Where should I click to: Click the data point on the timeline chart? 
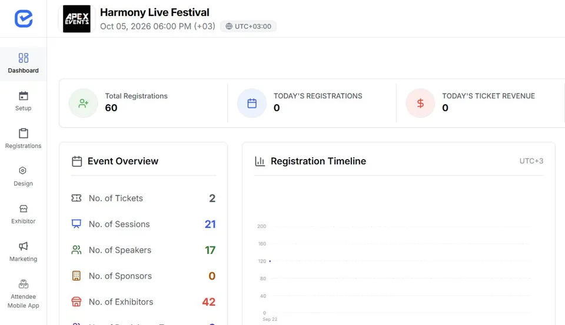point(270,261)
